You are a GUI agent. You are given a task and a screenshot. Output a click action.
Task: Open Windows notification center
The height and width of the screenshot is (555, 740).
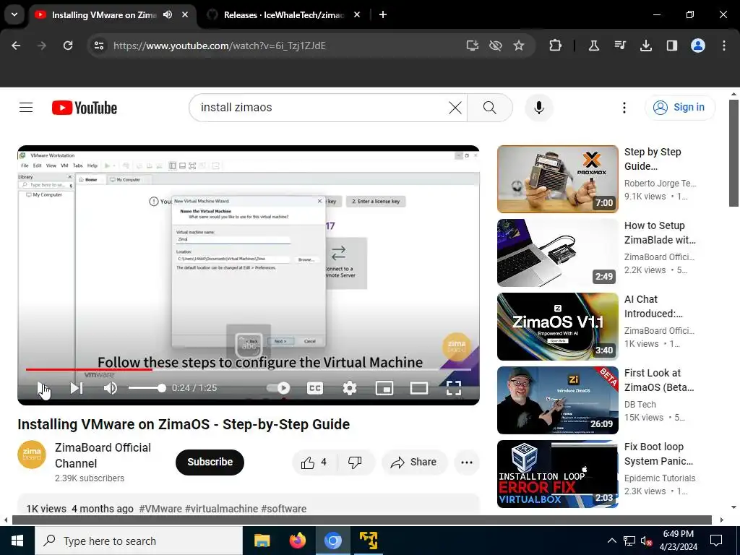coord(716,541)
